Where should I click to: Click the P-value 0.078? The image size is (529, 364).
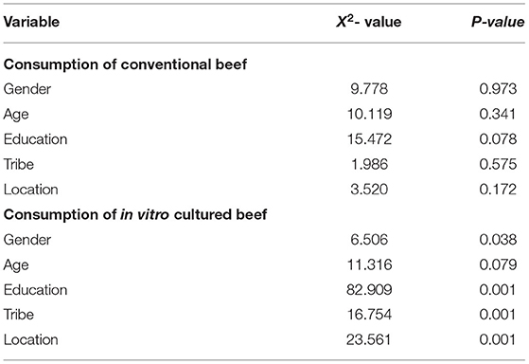click(498, 139)
